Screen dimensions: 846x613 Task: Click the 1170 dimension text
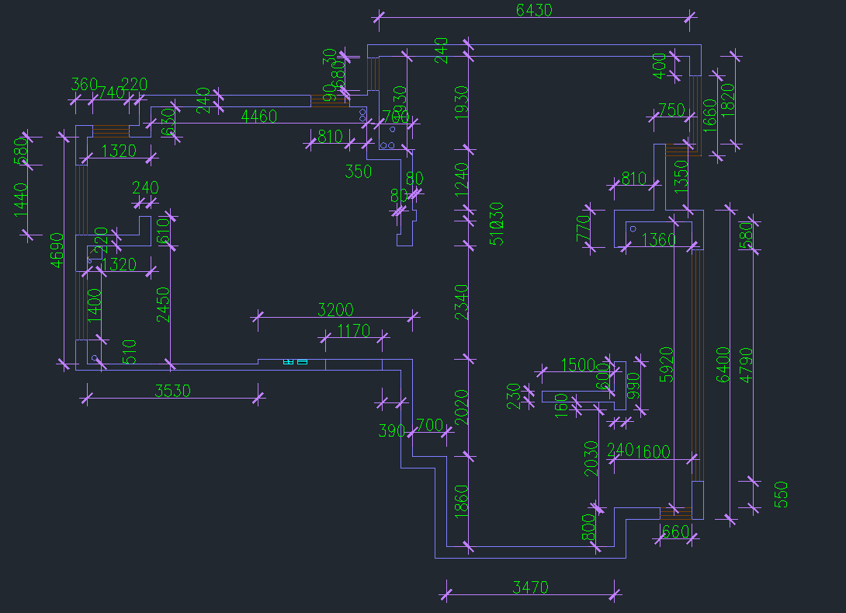point(354,330)
